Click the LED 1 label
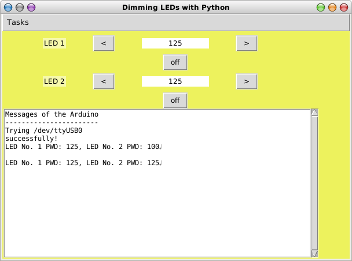Screen dimensions: 352x261 tap(54, 43)
